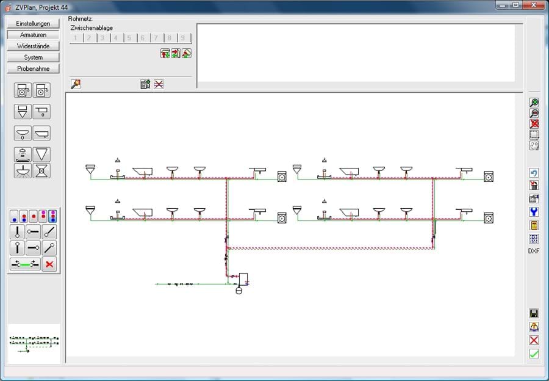Toggle the dotted grid icon
549x381 pixels.
(x=534, y=239)
